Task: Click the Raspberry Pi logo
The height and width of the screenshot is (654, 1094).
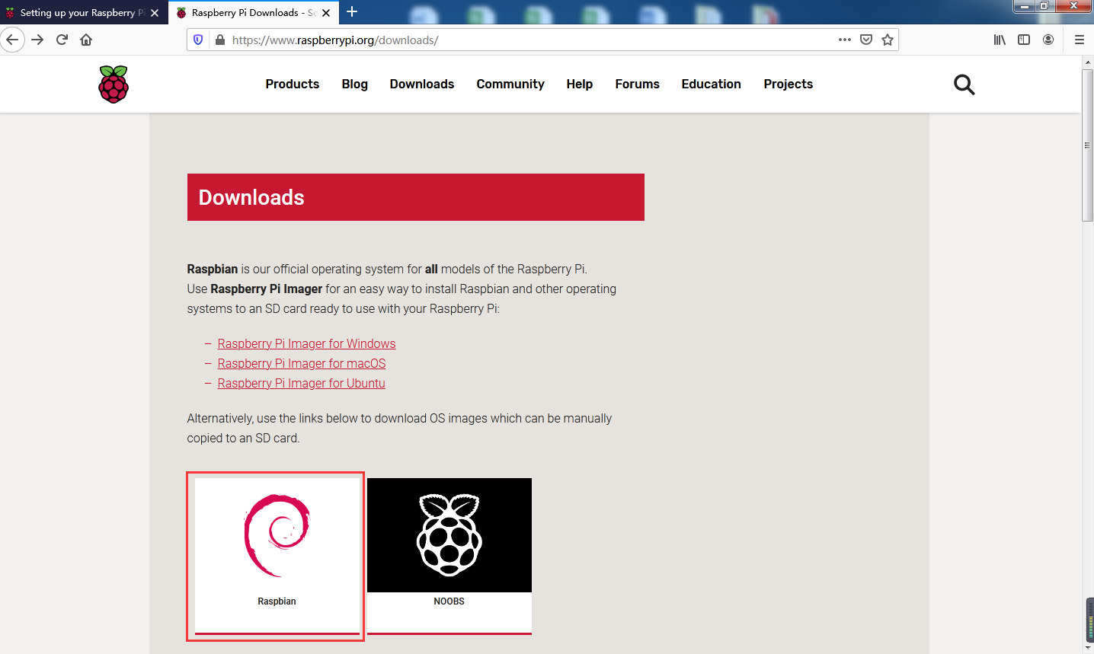Action: [x=114, y=85]
